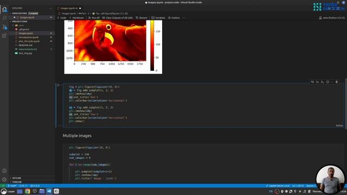
Task: Click images.ipynb in the breadcrumb
Action: (x=69, y=14)
